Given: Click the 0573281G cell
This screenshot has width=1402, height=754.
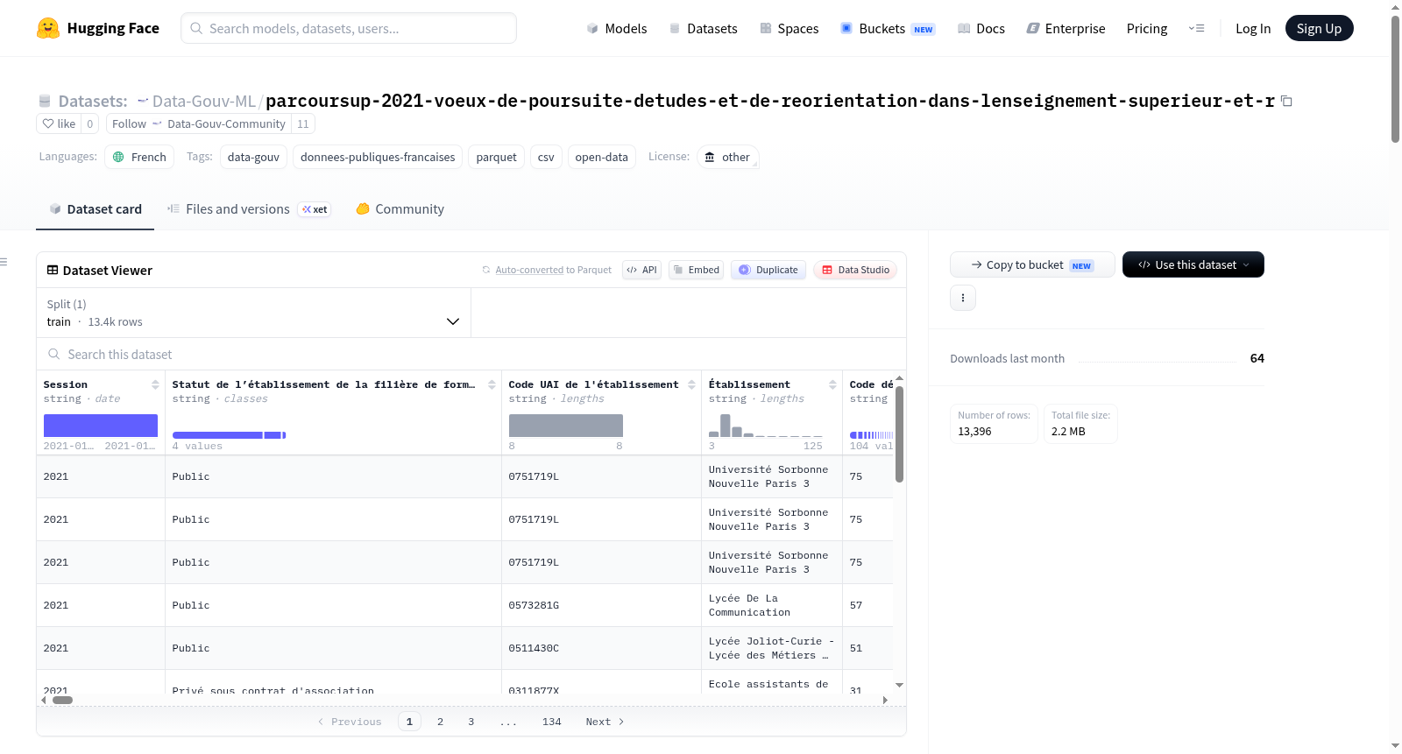Looking at the screenshot, I should [601, 605].
